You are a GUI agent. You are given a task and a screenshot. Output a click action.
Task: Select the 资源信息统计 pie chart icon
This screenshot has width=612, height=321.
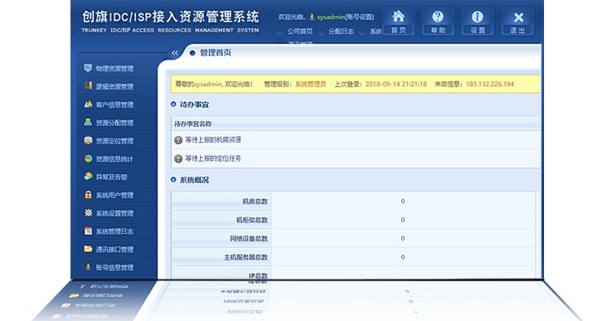88,158
